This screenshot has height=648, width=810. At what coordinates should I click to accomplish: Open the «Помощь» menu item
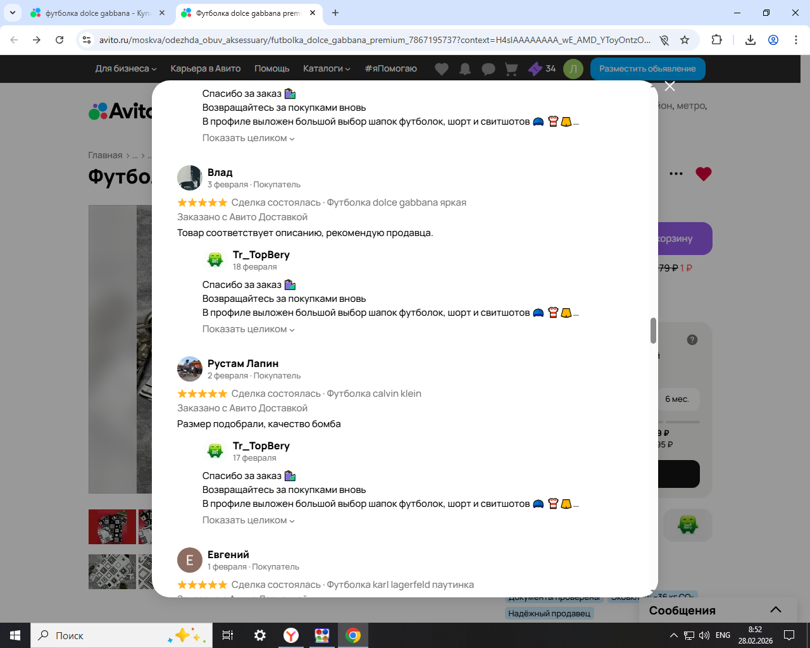272,69
